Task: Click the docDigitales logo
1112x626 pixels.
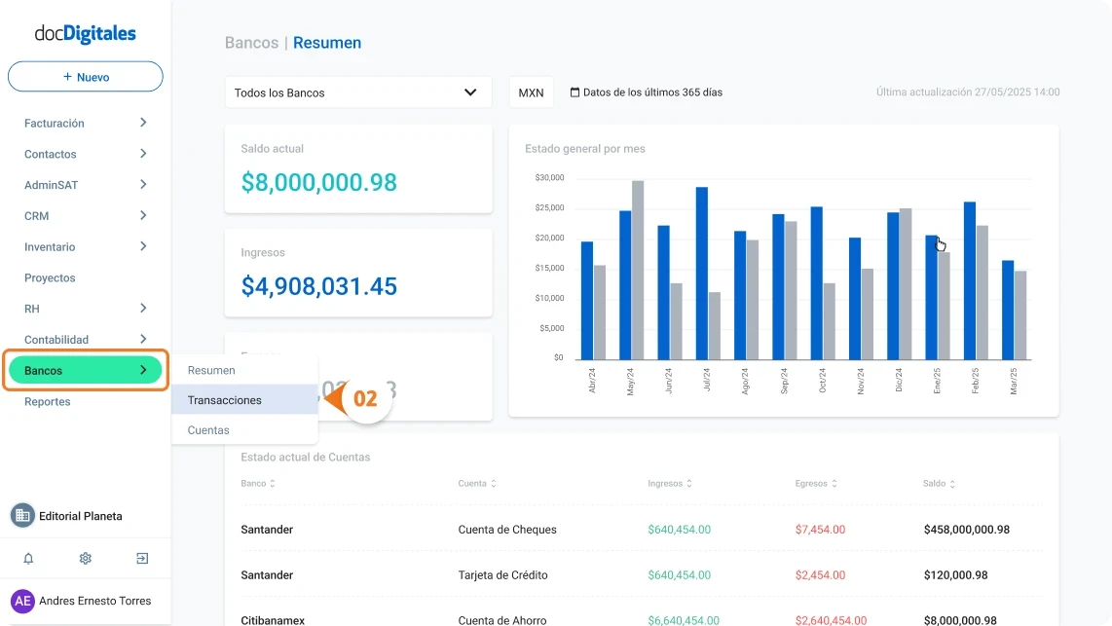Action: pyautogui.click(x=86, y=33)
